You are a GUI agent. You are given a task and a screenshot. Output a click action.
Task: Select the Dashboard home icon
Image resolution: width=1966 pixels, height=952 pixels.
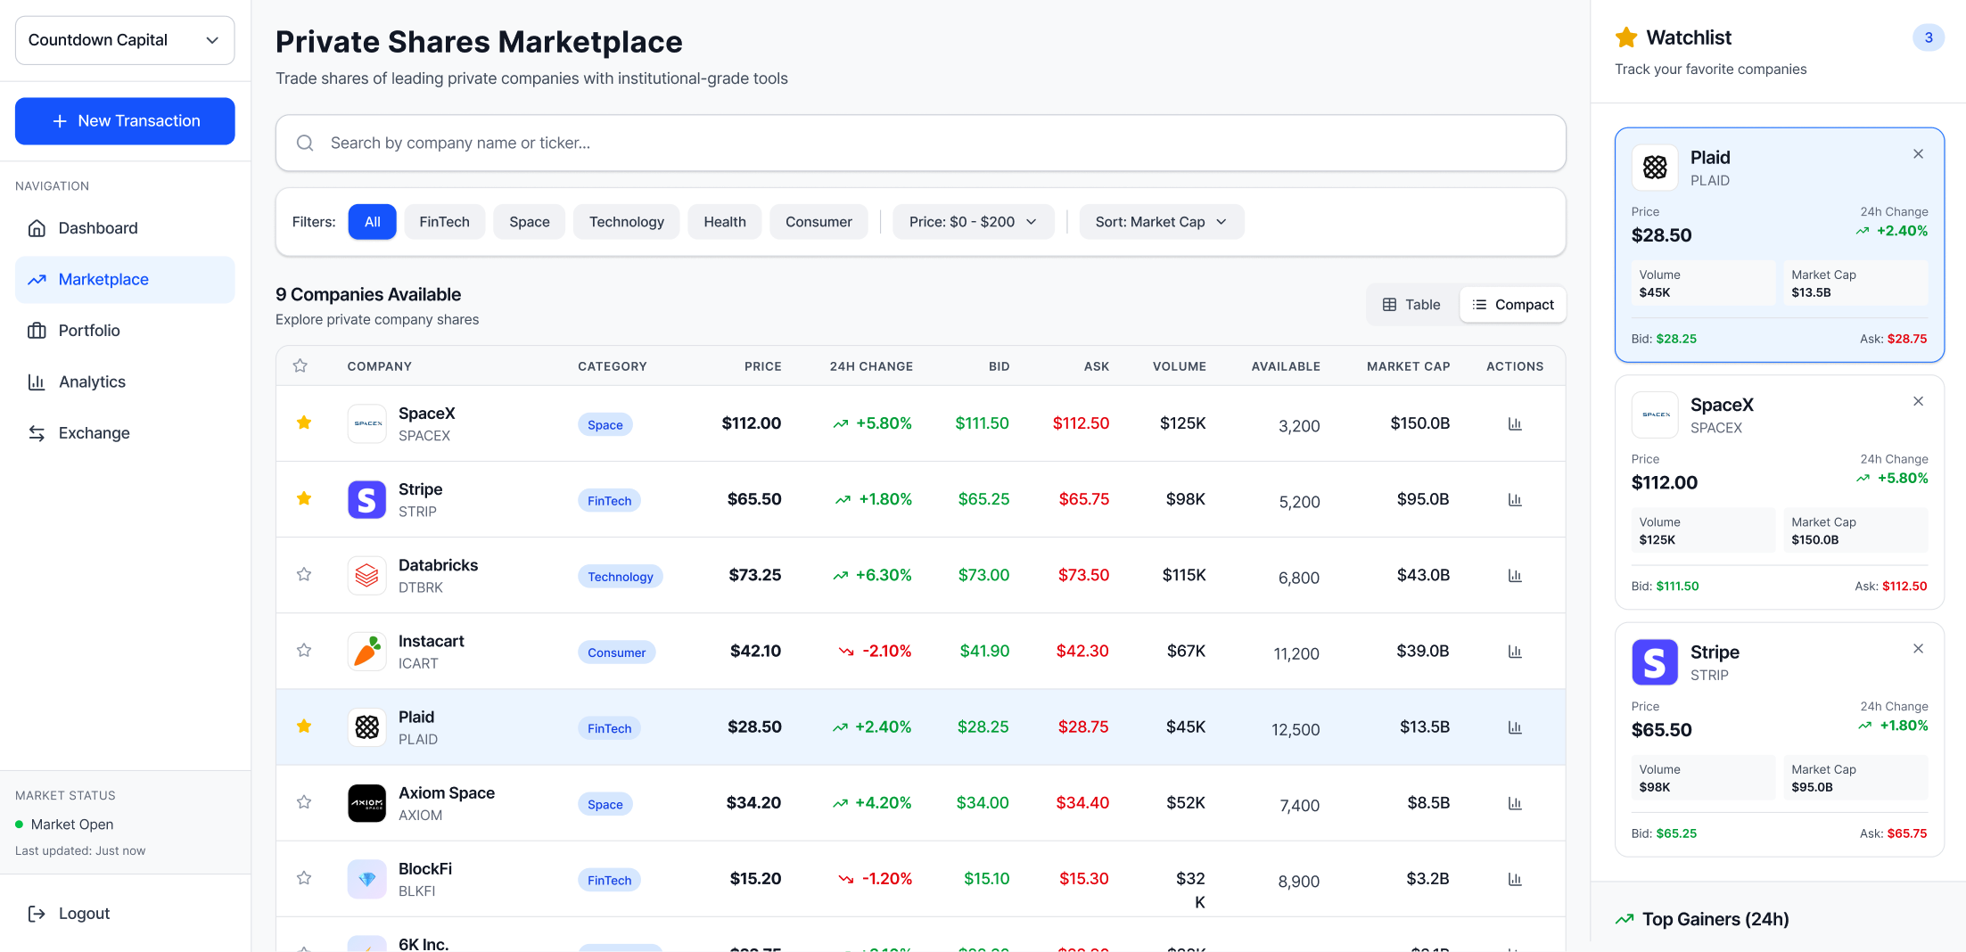pyautogui.click(x=37, y=227)
